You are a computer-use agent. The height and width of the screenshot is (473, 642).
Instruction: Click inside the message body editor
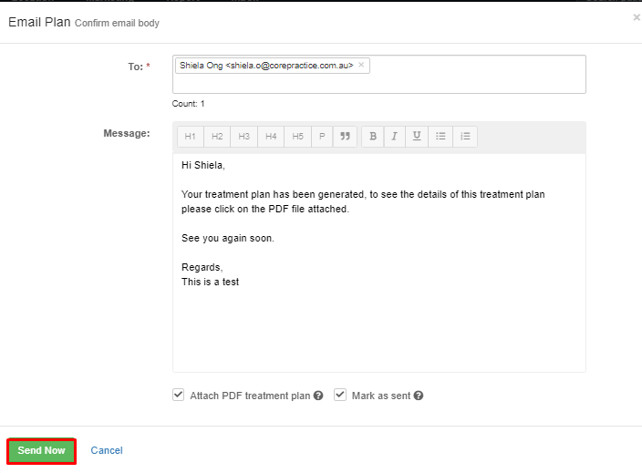click(379, 262)
